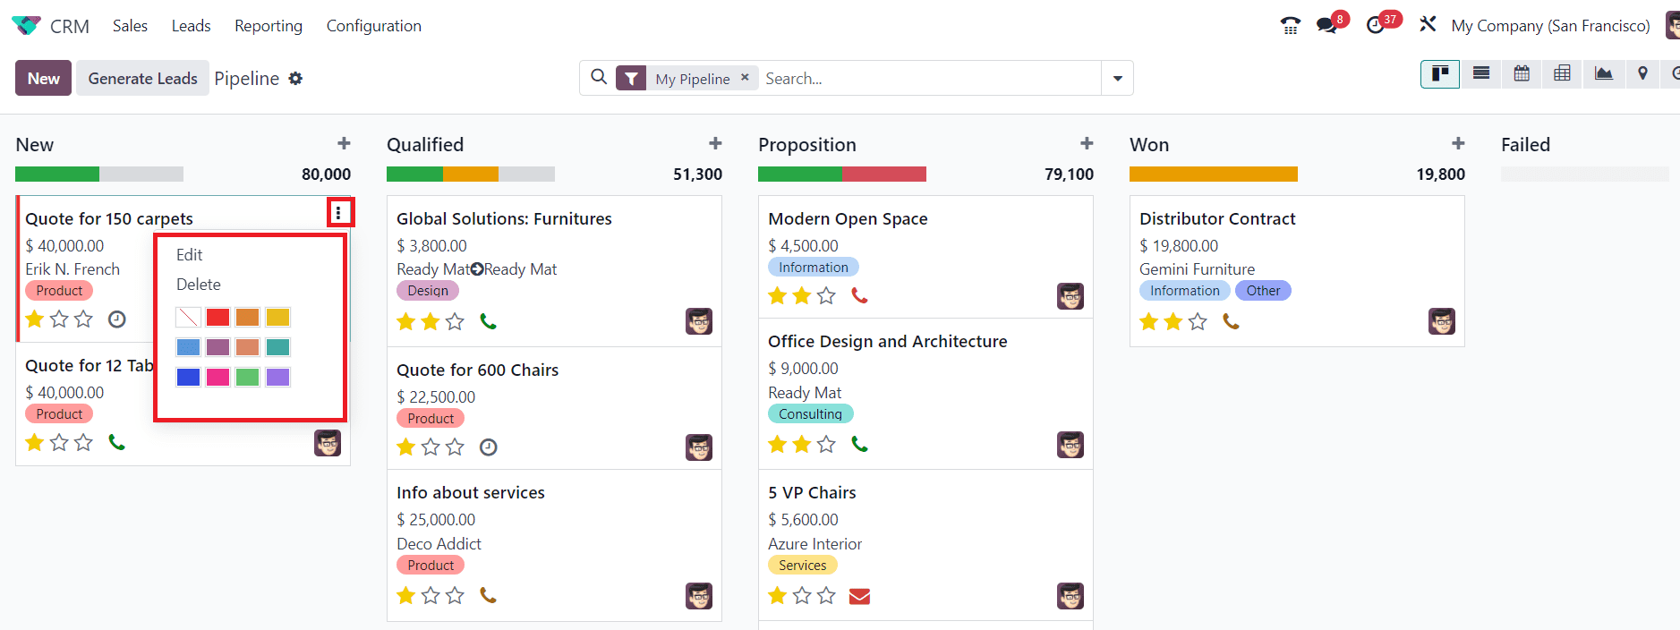The height and width of the screenshot is (630, 1680).
Task: Switch to Kanban view
Action: (1440, 74)
